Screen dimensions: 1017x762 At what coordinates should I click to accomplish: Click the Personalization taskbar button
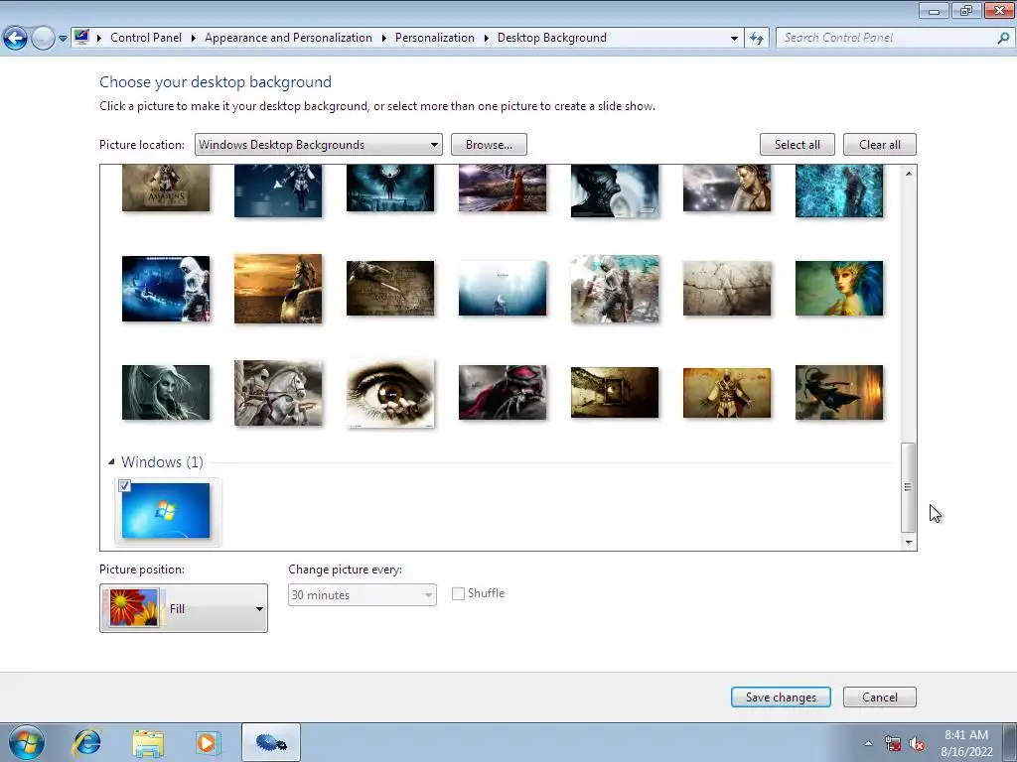(x=270, y=742)
